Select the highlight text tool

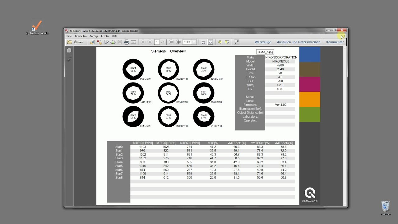[227, 42]
